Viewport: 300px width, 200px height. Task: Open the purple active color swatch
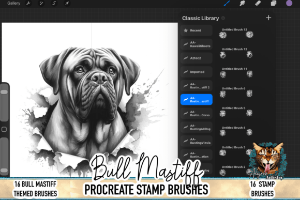point(289,3)
